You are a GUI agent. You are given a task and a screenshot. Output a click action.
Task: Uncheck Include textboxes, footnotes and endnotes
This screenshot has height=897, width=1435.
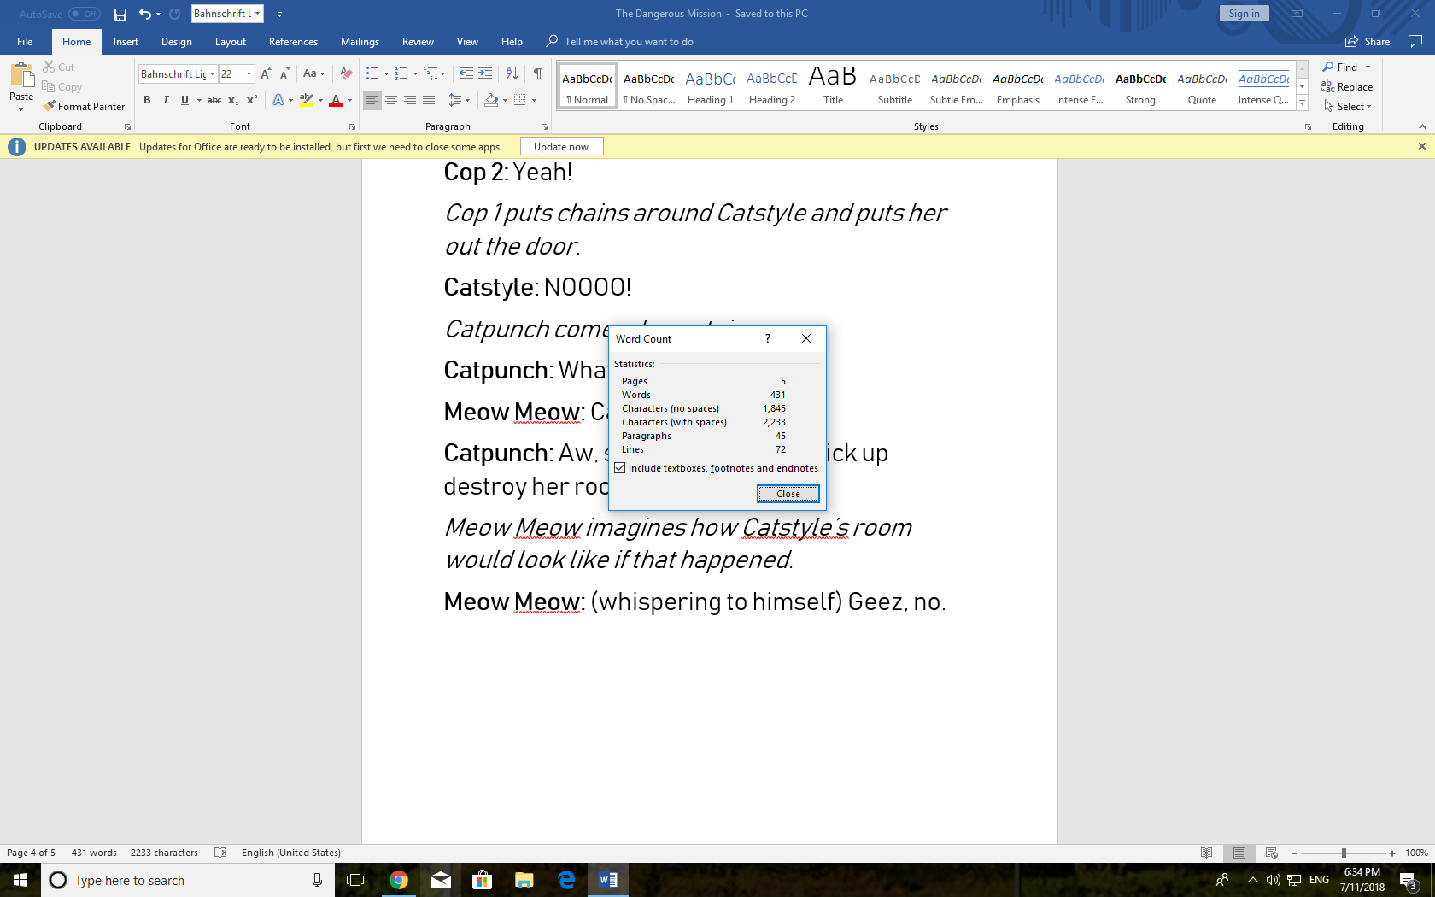pos(620,468)
